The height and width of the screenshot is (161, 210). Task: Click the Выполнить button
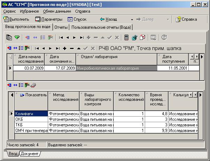click(x=16, y=19)
